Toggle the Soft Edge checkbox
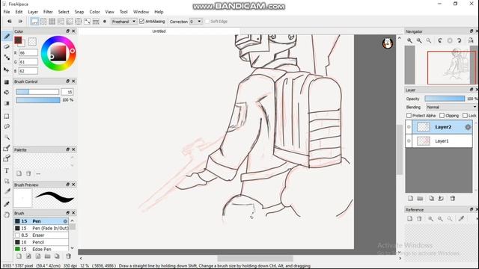Image resolution: width=479 pixels, height=269 pixels. point(207,22)
